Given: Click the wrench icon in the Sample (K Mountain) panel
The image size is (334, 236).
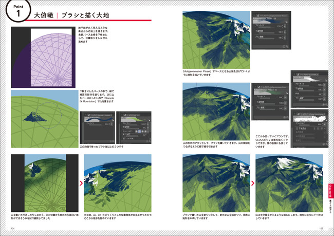Looking at the screenshot, I should click(x=113, y=141).
